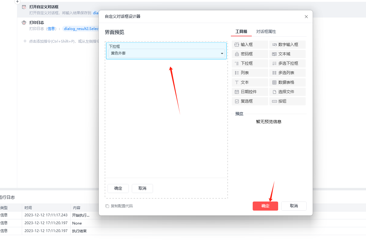The image size is (366, 246).
Task: Add 密码框 control from toolbox
Action: pyautogui.click(x=250, y=54)
